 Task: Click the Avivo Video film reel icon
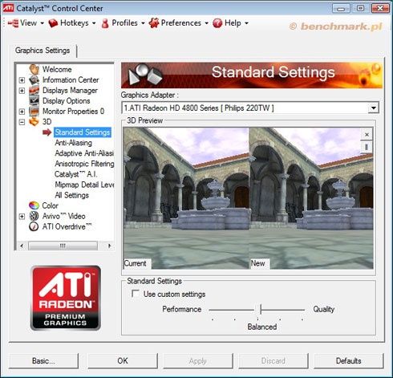(x=34, y=216)
